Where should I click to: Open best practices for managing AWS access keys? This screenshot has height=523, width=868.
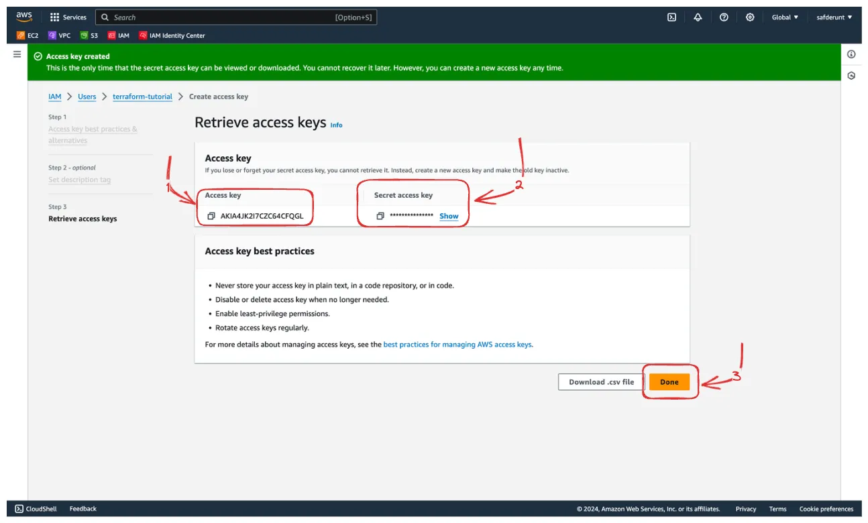pos(457,345)
